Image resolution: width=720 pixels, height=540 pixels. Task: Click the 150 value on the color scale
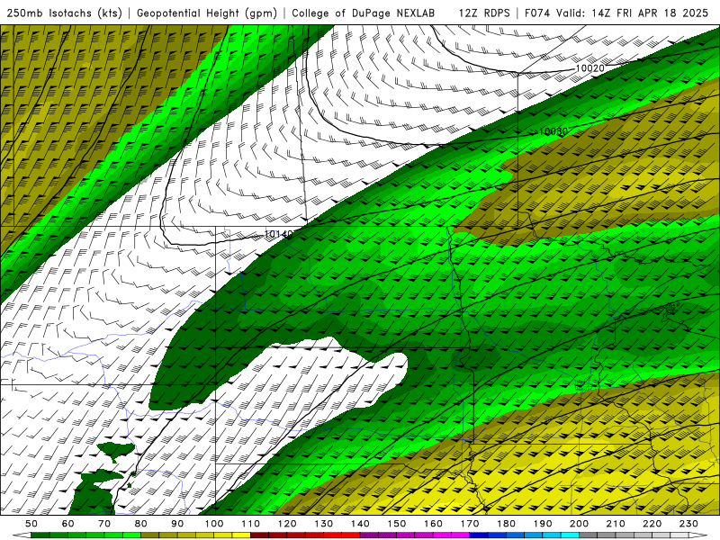(x=397, y=524)
